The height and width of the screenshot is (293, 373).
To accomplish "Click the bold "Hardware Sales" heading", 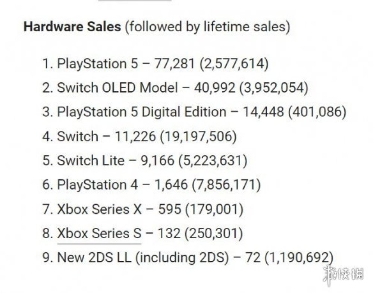I will [72, 27].
